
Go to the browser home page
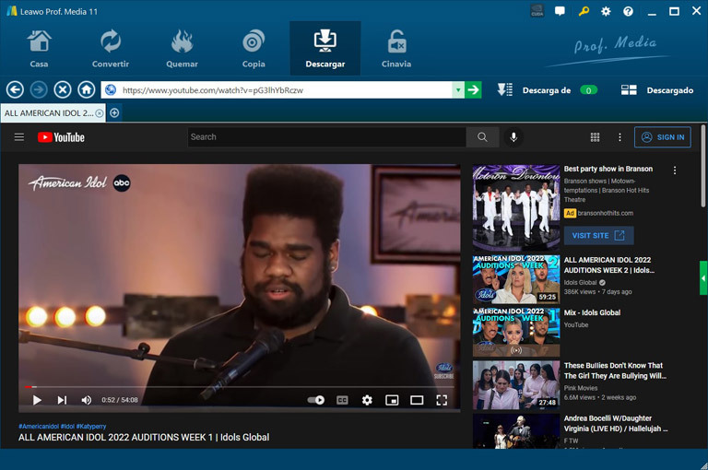coord(87,89)
